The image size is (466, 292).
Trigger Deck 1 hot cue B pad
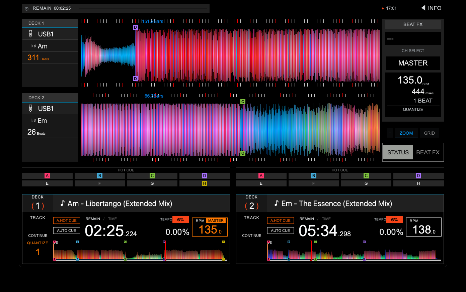pos(100,176)
